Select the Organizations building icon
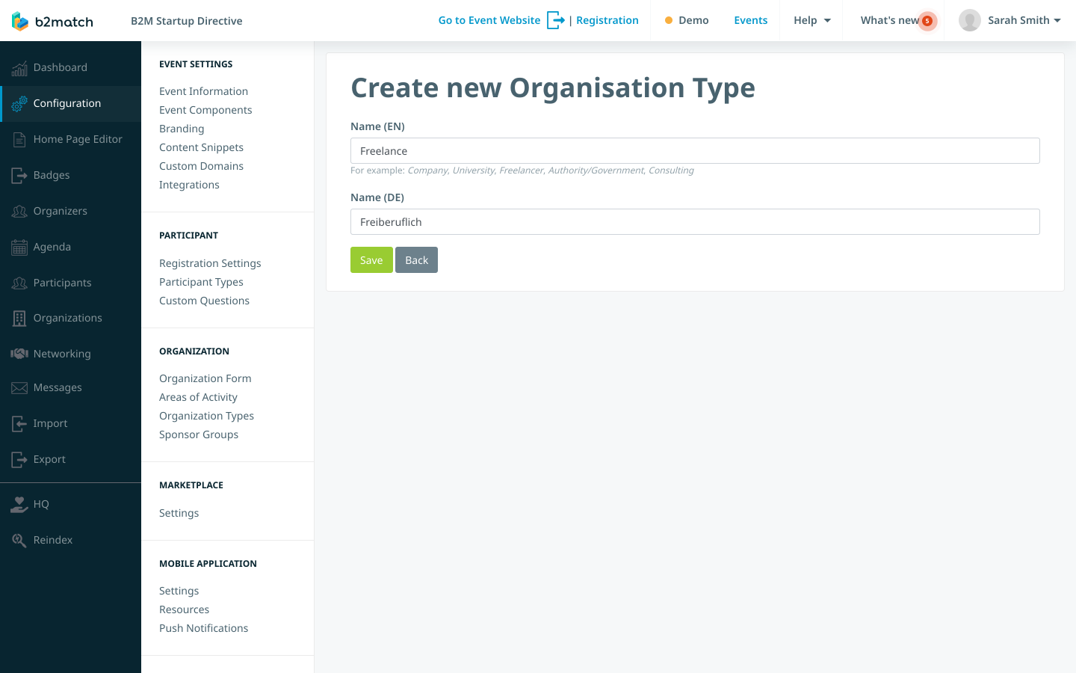This screenshot has height=673, width=1076. [x=19, y=318]
